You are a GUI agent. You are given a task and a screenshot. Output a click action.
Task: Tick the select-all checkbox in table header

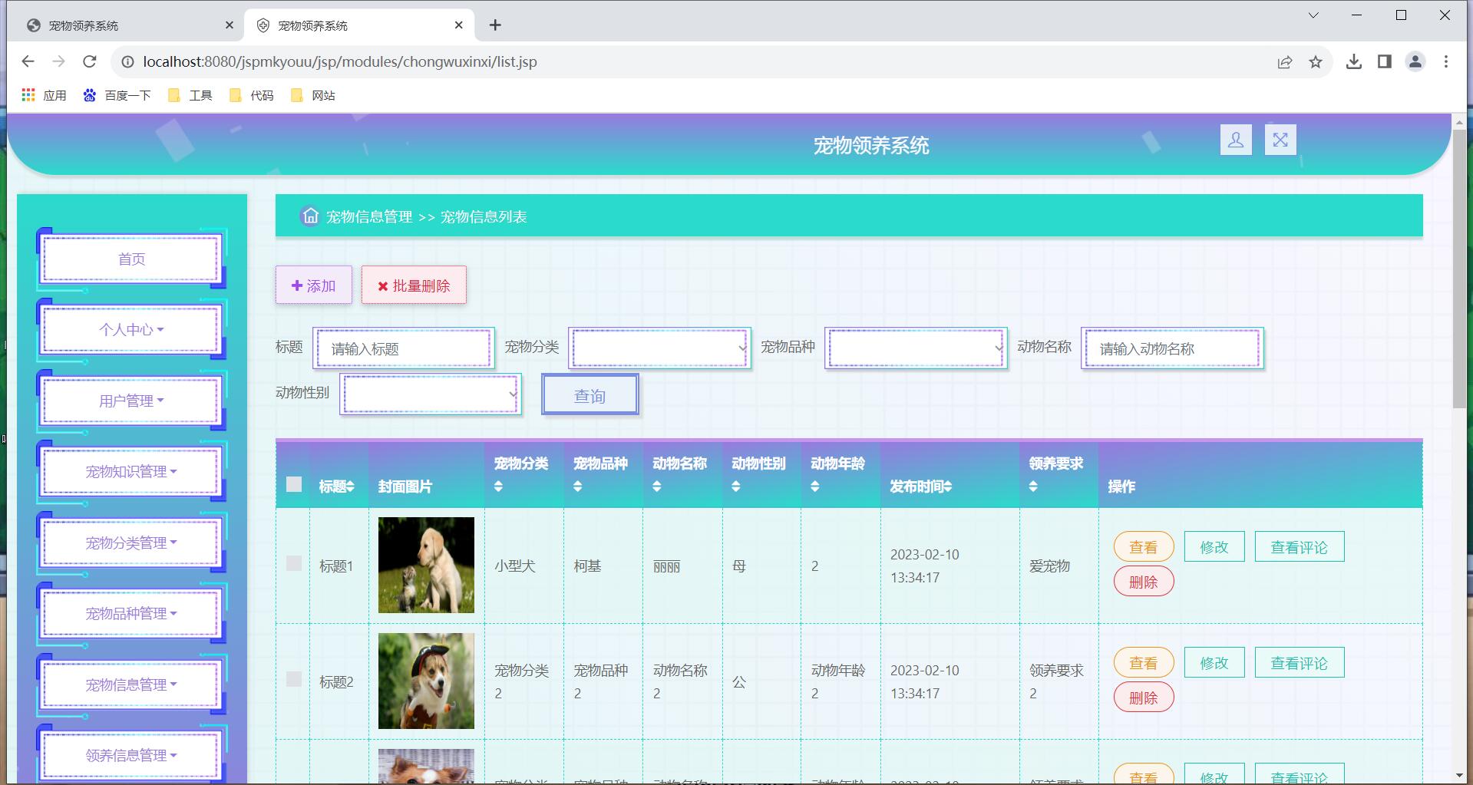294,484
